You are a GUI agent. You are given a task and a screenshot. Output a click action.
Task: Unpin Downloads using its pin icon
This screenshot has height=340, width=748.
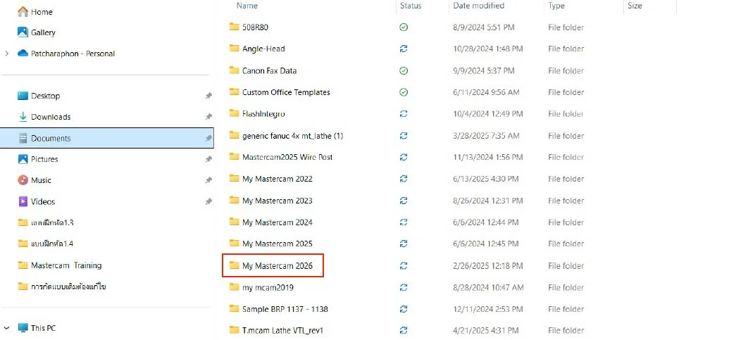(208, 117)
